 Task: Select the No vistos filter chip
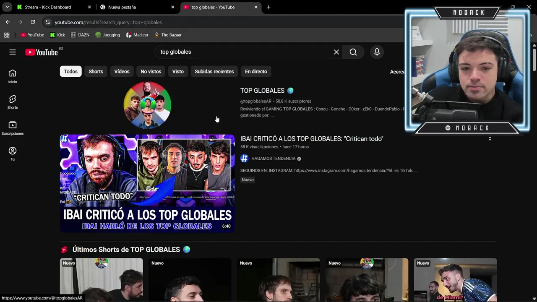pyautogui.click(x=151, y=71)
